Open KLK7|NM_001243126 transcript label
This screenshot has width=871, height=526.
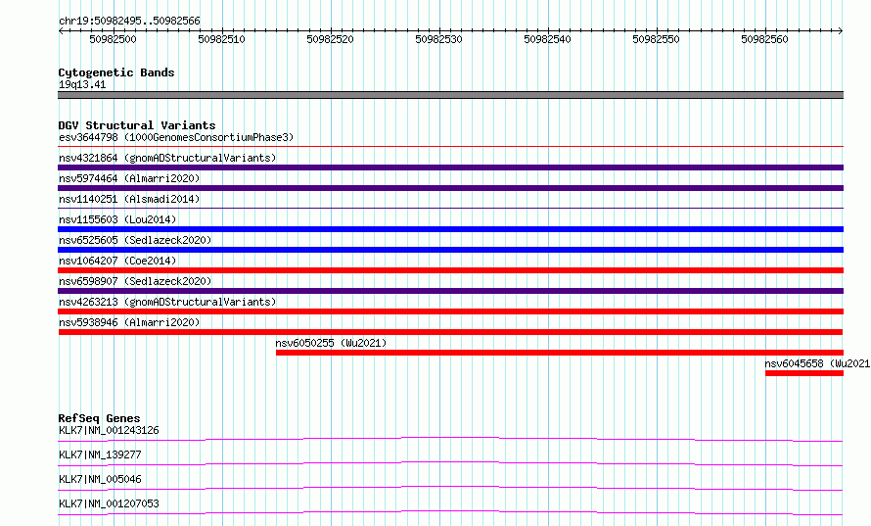pyautogui.click(x=109, y=430)
